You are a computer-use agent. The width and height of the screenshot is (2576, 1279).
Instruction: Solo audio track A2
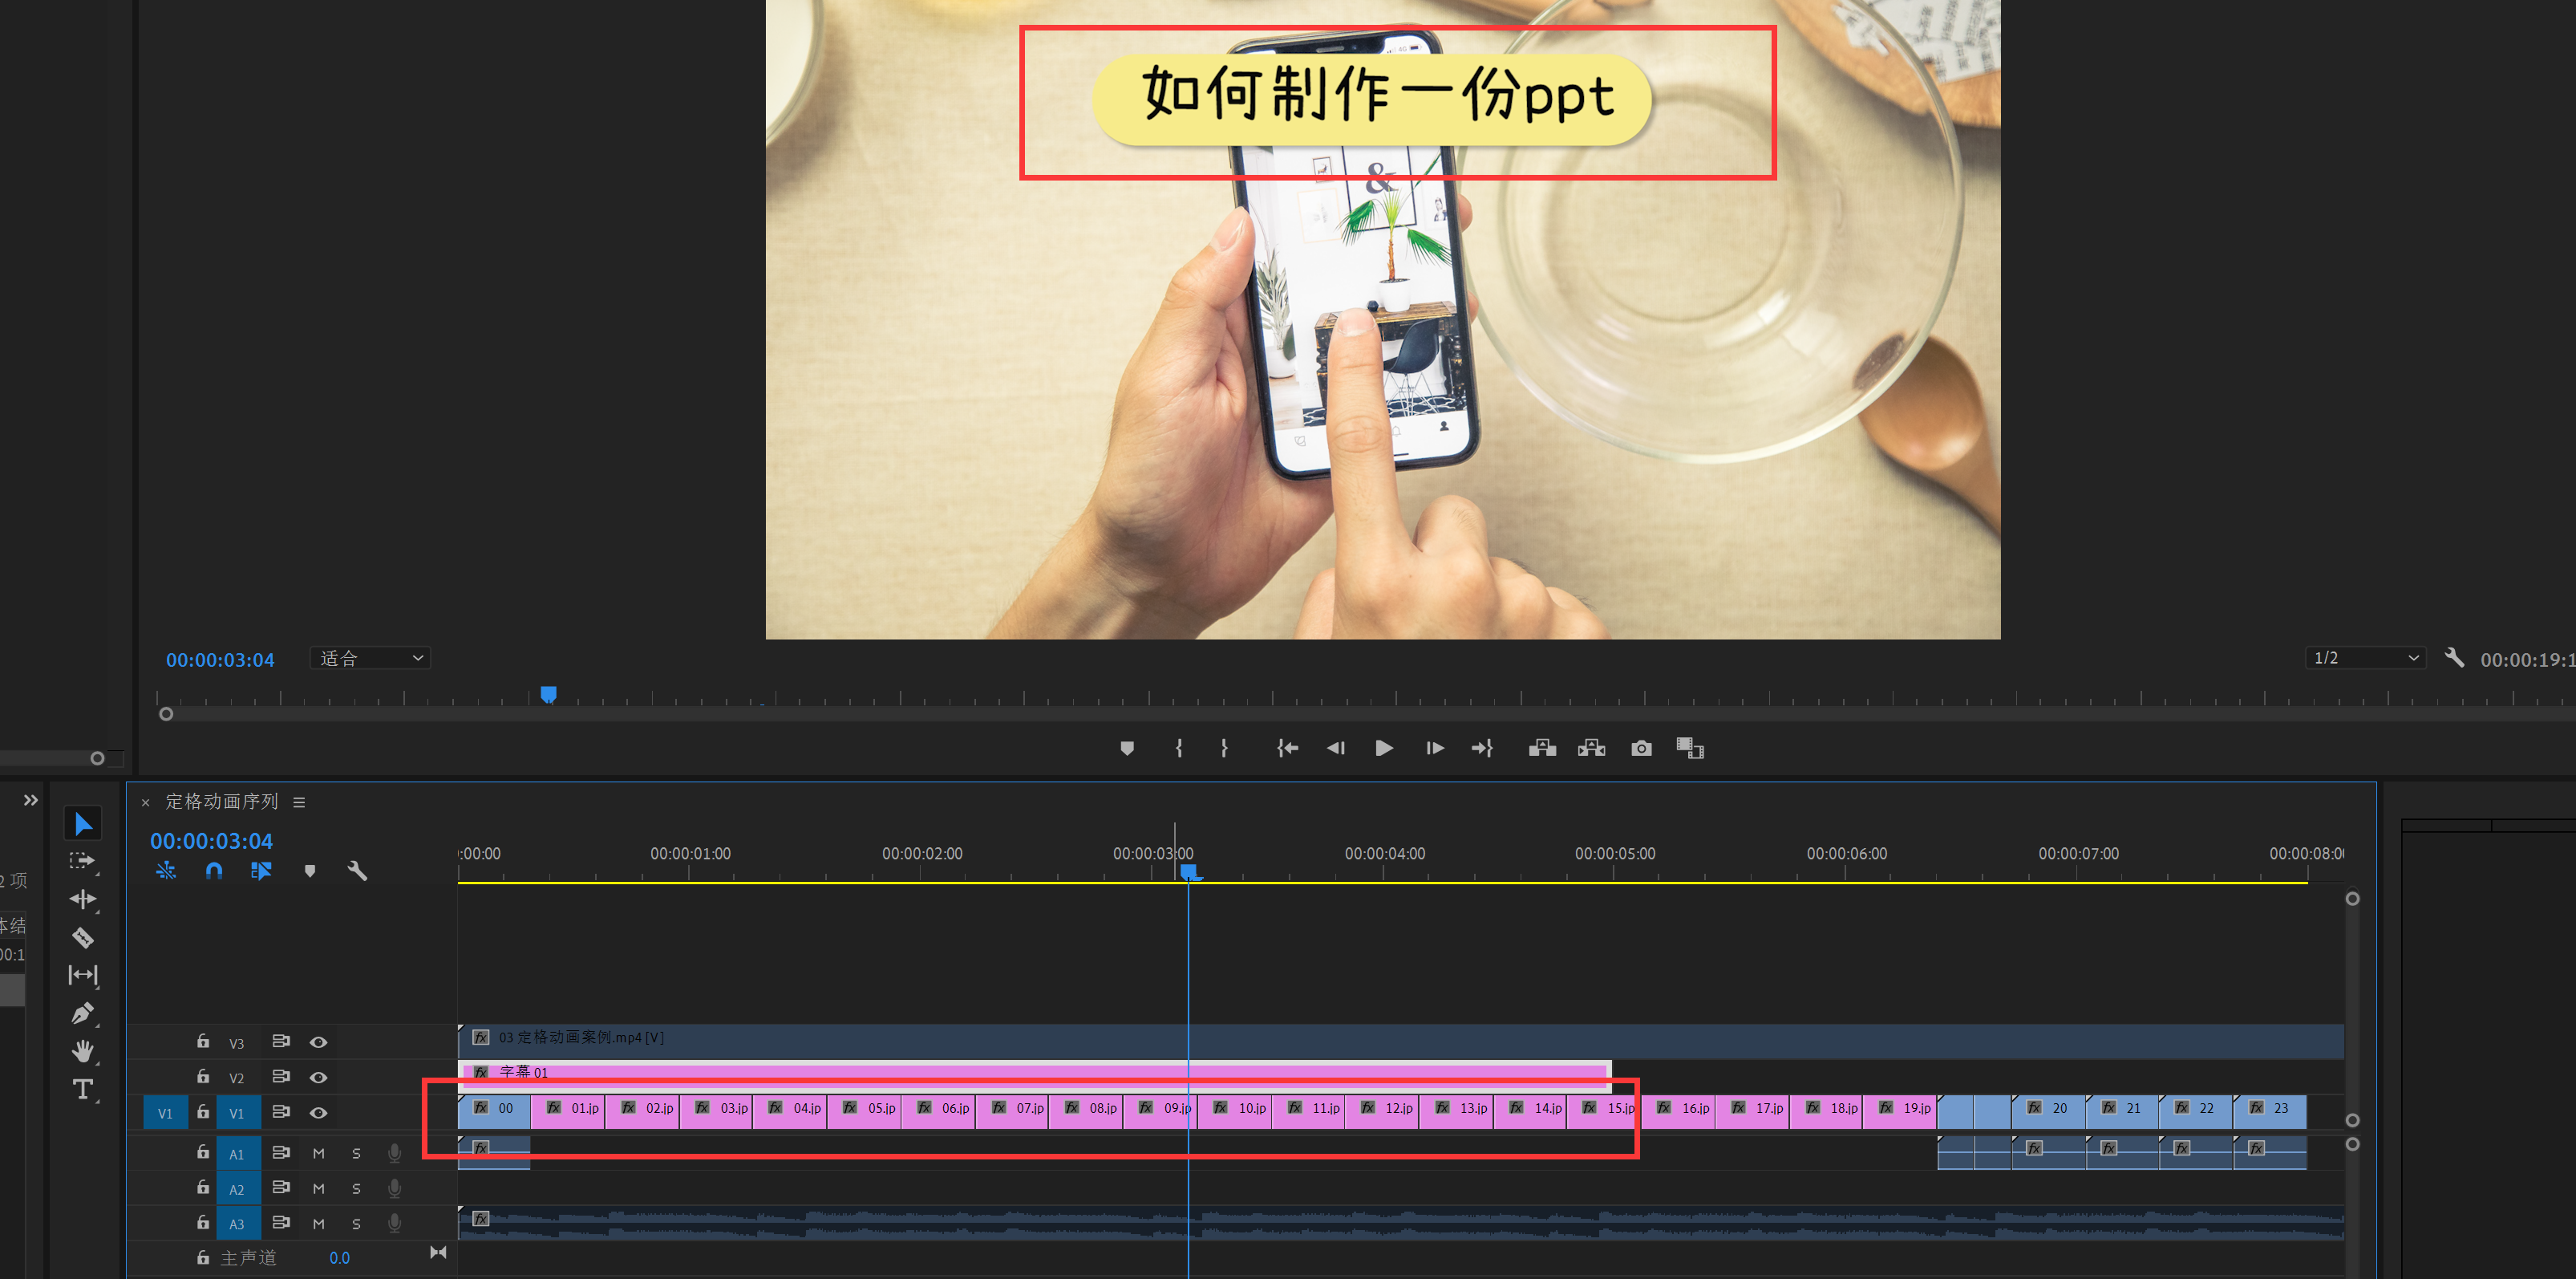[356, 1189]
